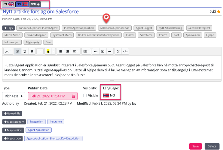Apply the yellow highlight color A
The height and width of the screenshot is (150, 223).
pos(48,51)
